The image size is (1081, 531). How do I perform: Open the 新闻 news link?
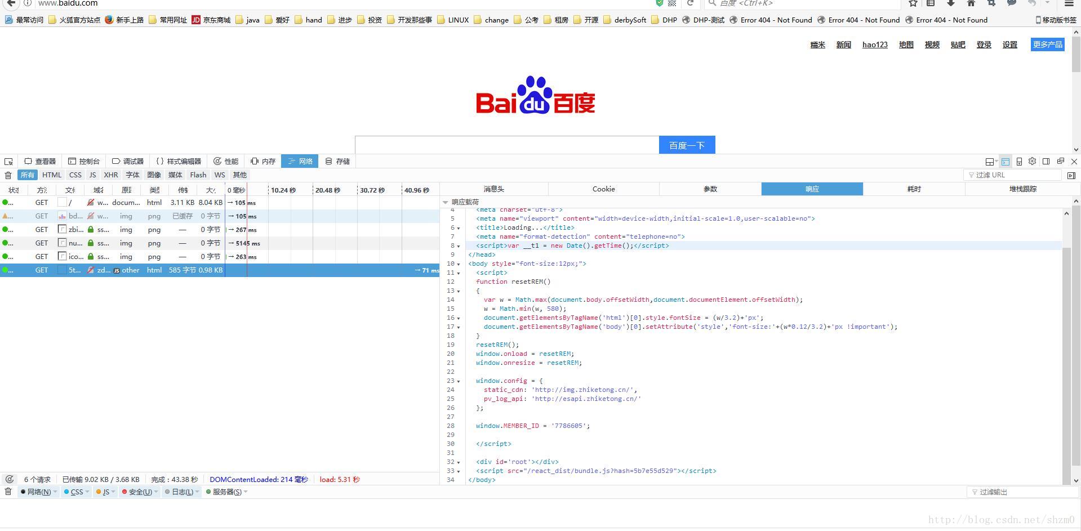point(843,44)
